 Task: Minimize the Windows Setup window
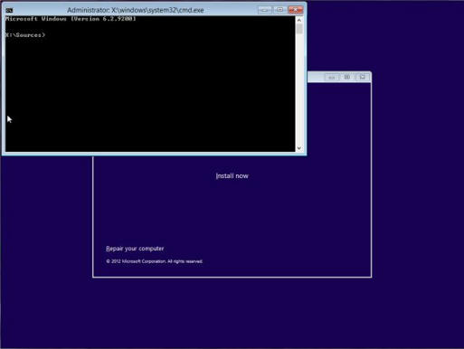[x=332, y=78]
